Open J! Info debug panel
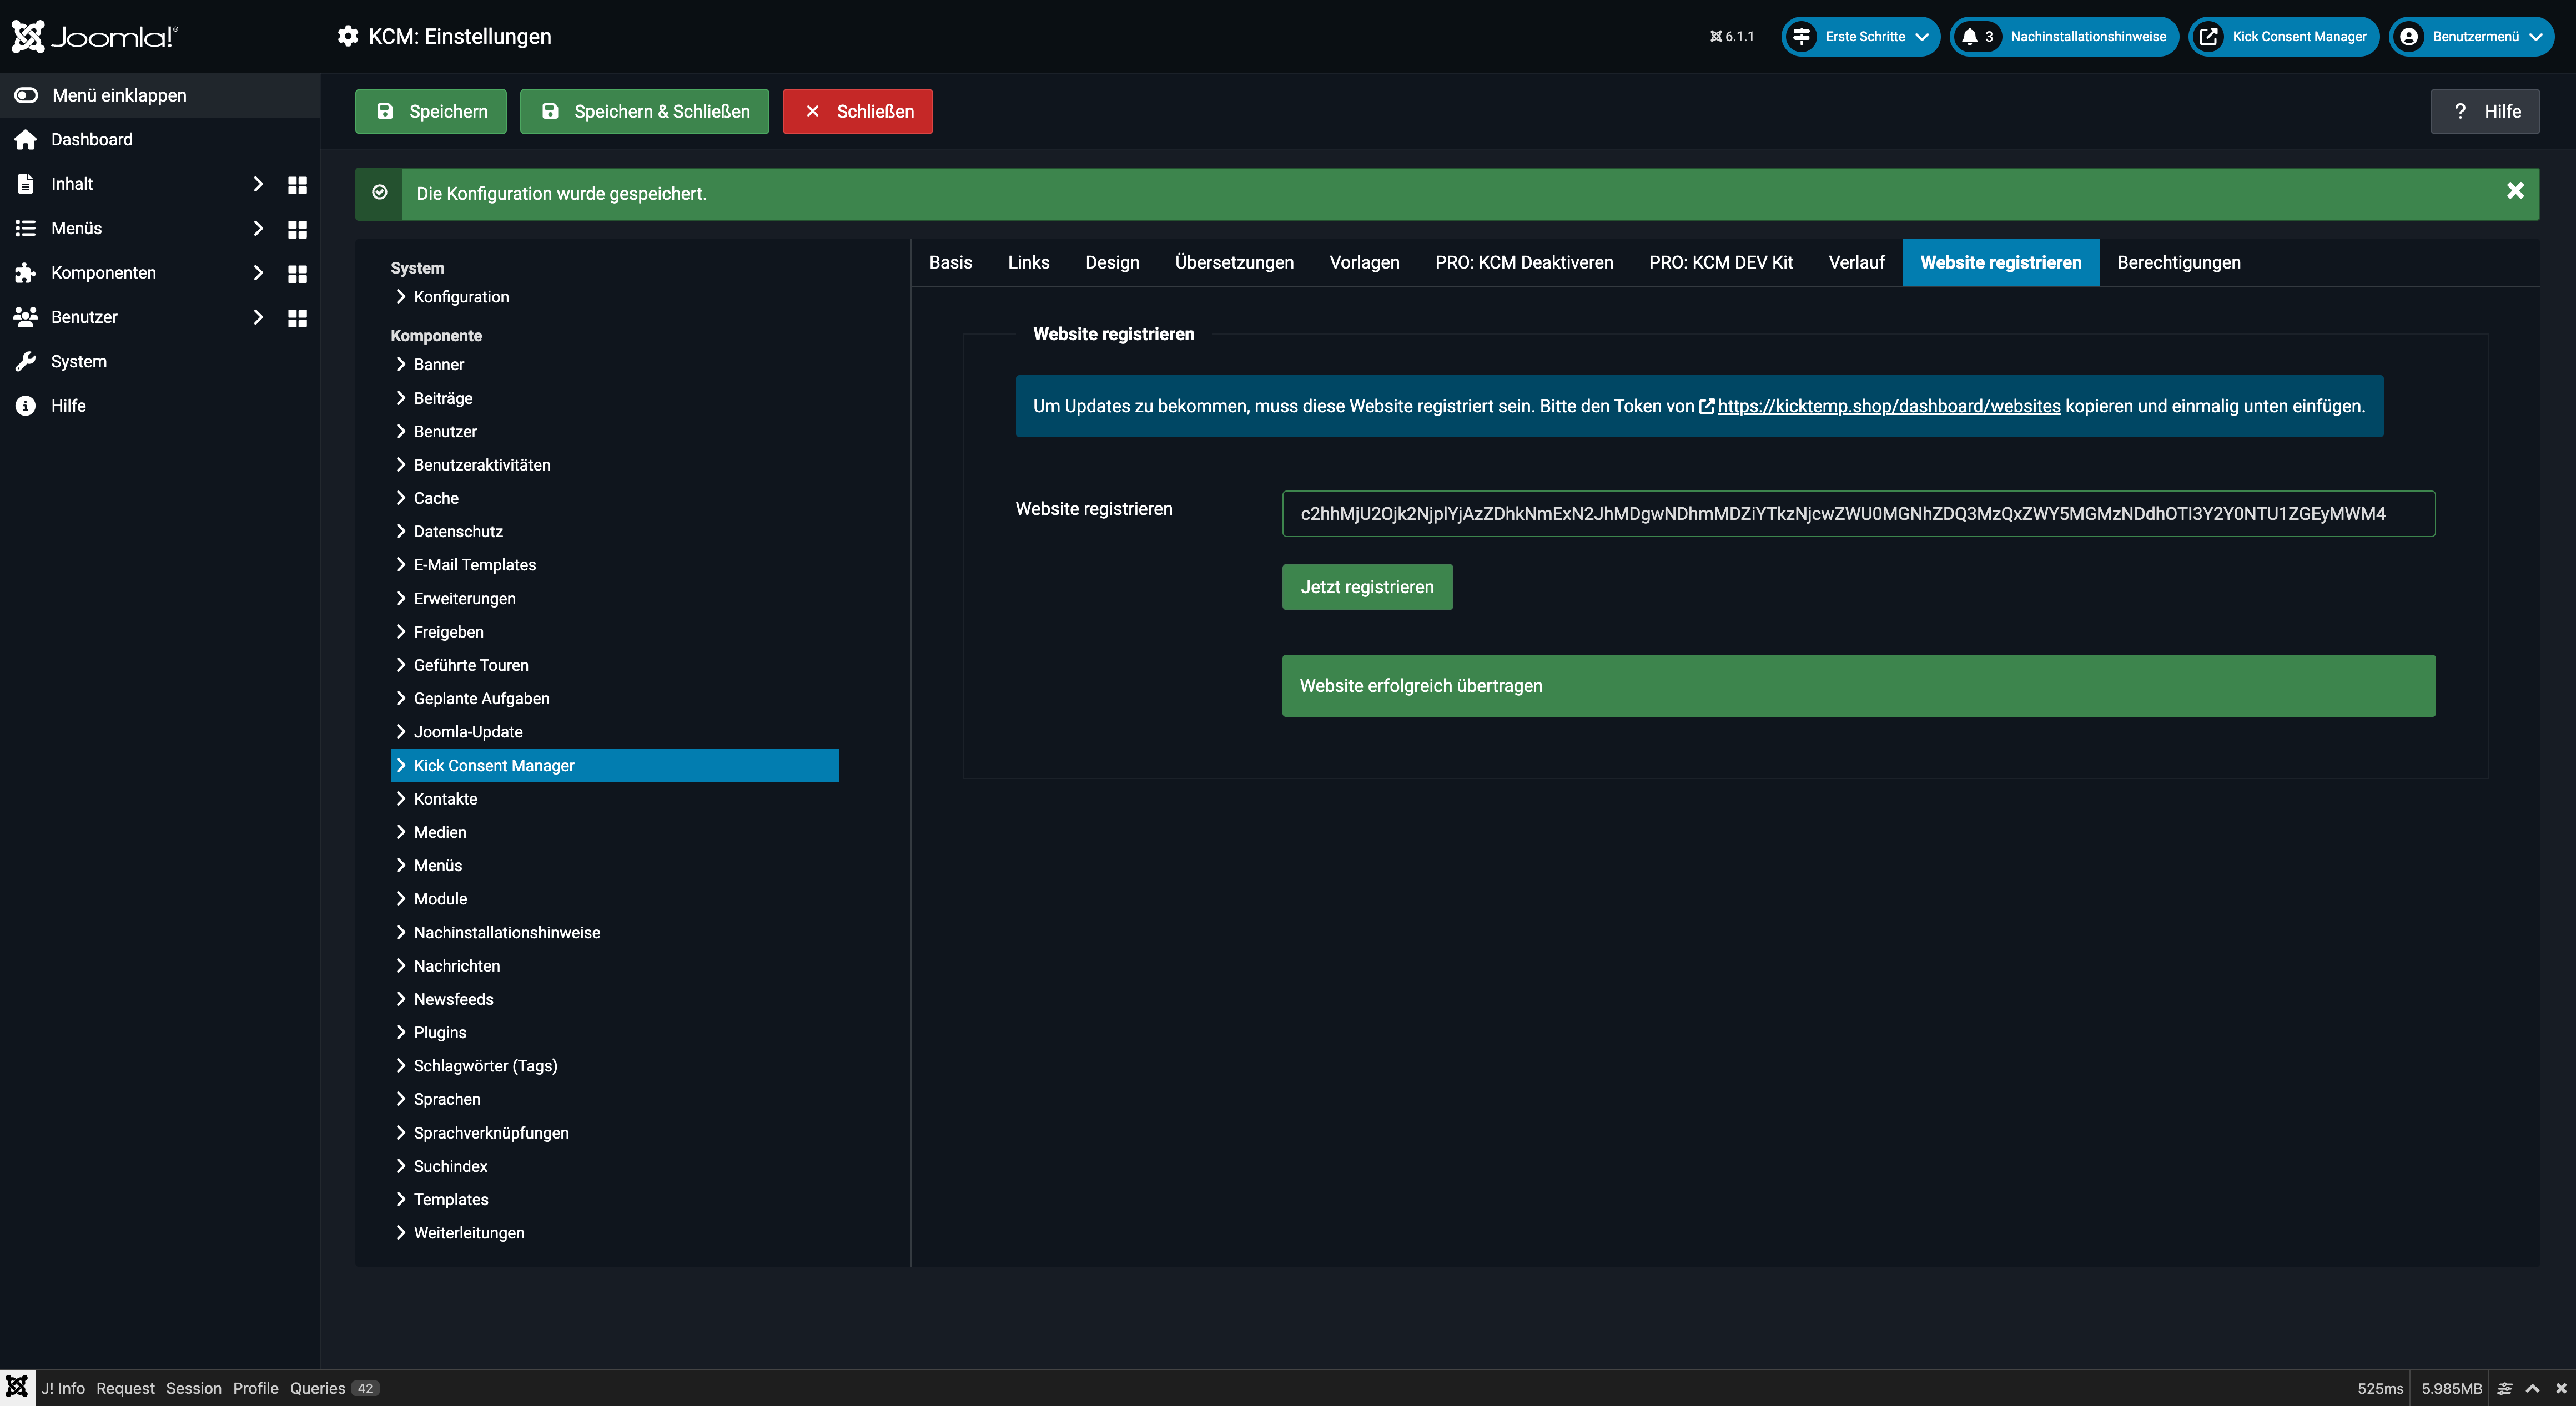This screenshot has width=2576, height=1406. [63, 1388]
